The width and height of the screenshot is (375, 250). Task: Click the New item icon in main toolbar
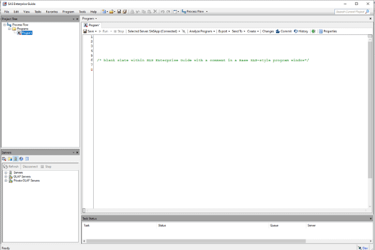[104, 11]
